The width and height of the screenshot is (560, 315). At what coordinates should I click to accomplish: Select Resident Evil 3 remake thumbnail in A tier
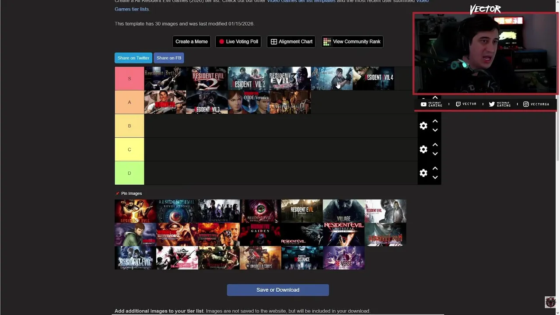(207, 102)
